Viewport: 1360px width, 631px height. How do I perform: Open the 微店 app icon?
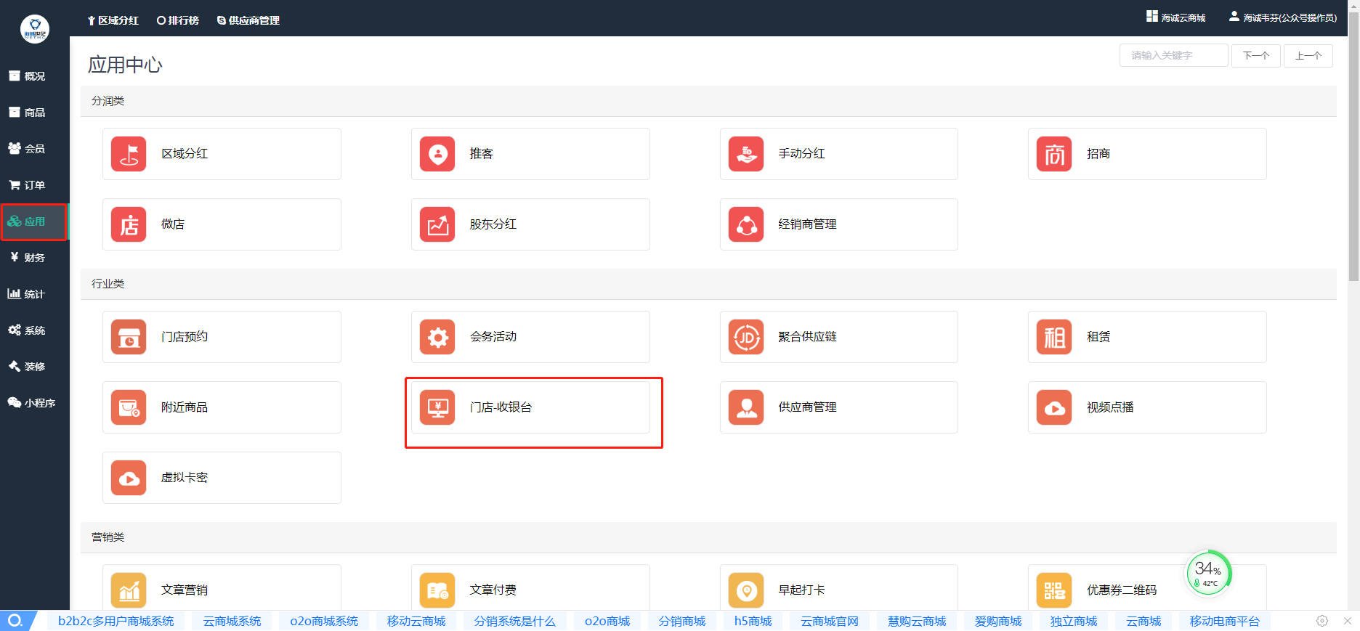pos(129,224)
